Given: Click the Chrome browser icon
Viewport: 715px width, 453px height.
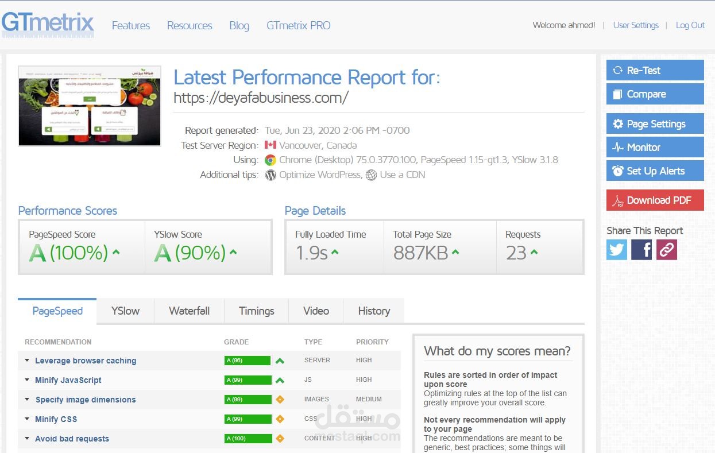Looking at the screenshot, I should (270, 160).
